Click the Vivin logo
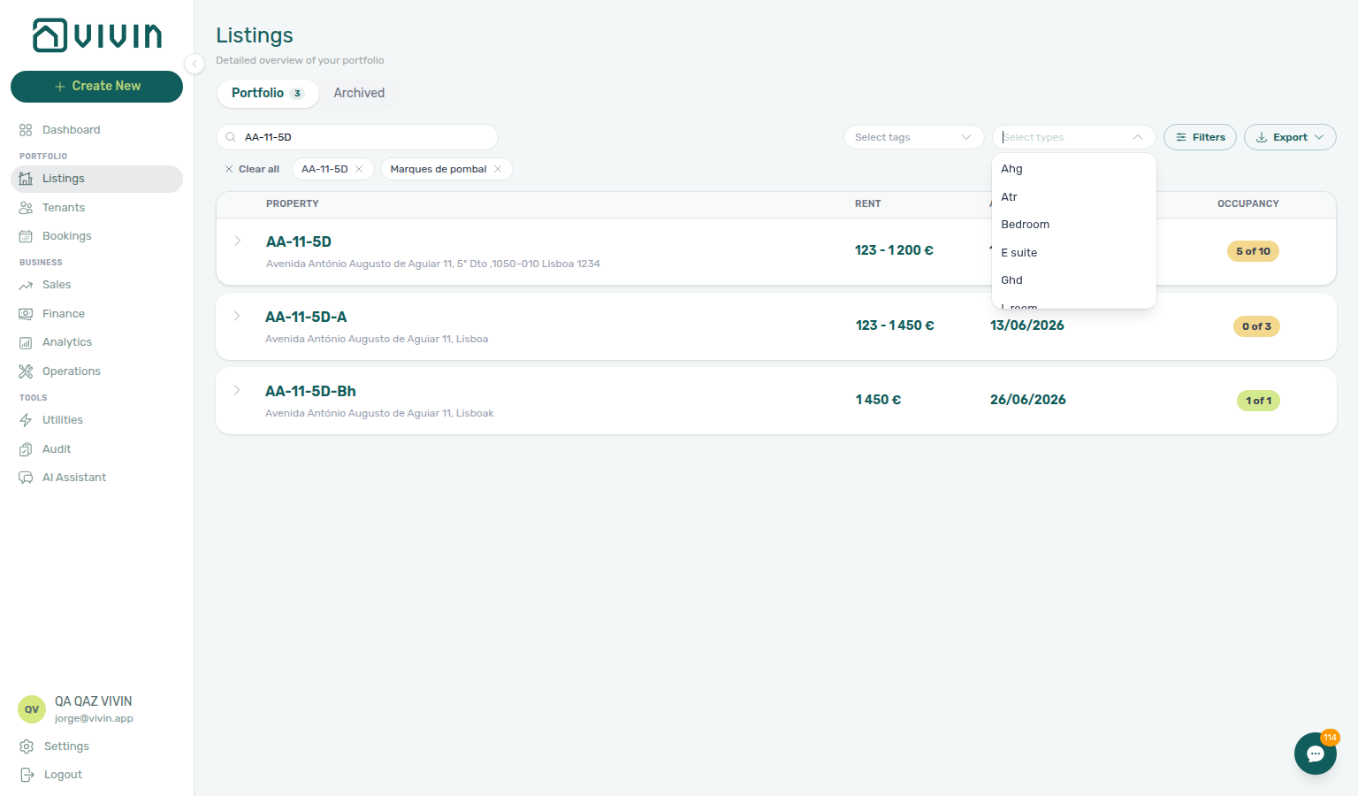This screenshot has width=1358, height=796. [x=97, y=35]
